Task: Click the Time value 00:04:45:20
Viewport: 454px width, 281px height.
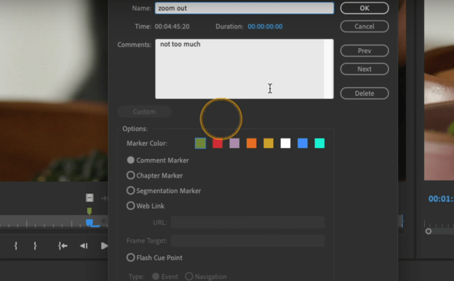Action: point(172,26)
